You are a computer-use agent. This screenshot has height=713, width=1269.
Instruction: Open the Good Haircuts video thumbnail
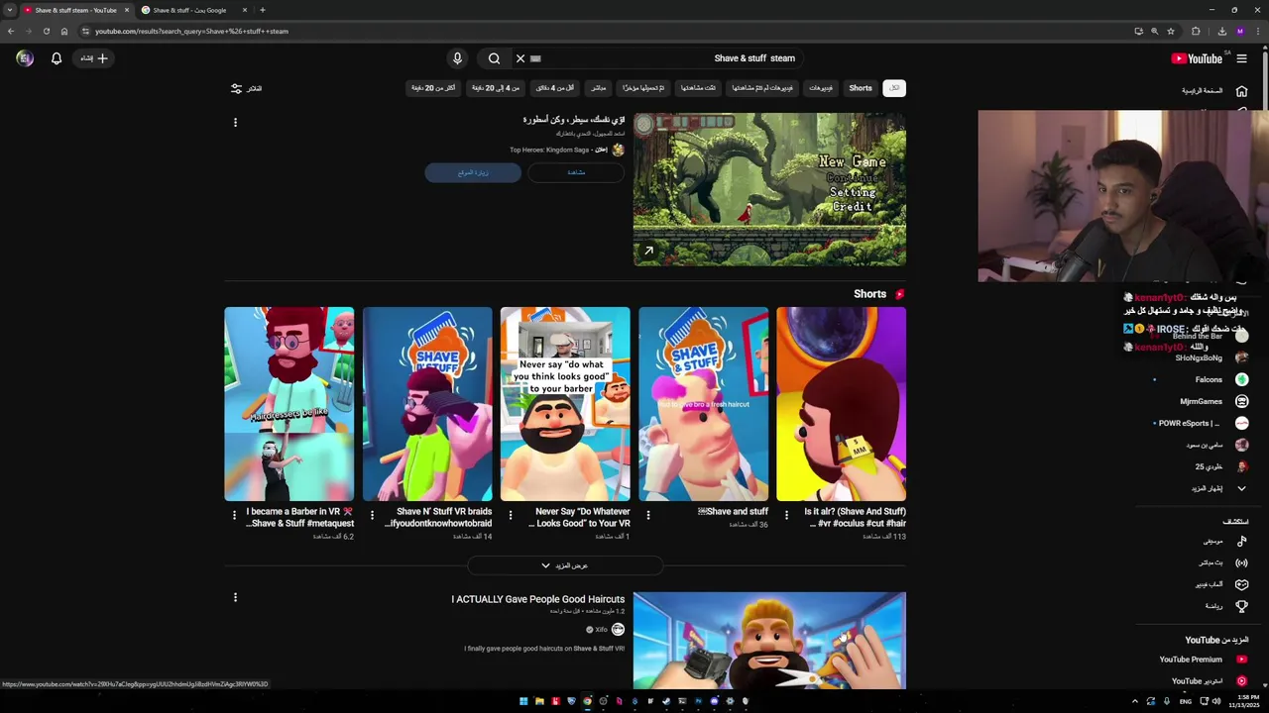pos(769,641)
